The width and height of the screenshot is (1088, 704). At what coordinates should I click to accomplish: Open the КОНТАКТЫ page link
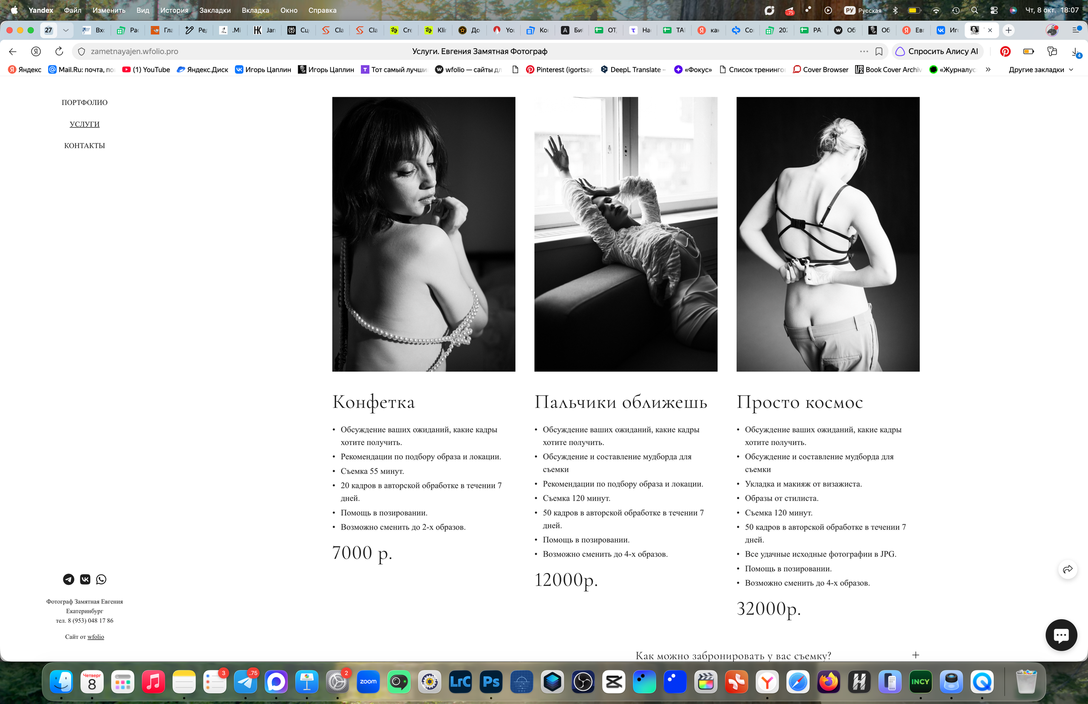[85, 145]
